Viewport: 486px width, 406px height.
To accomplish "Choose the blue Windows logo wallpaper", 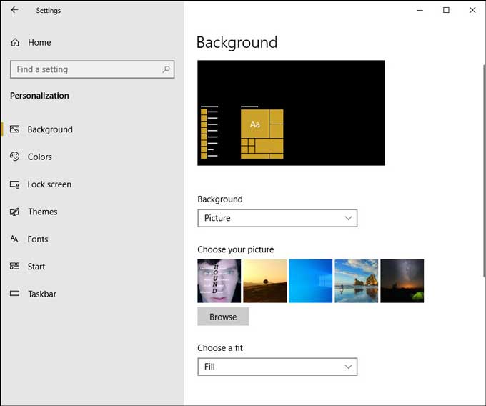I will [x=311, y=281].
